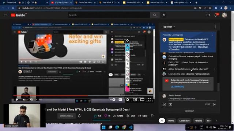The width and height of the screenshot is (234, 131).
Task: Open chat panel three-dot options menu
Action: click(x=215, y=27)
